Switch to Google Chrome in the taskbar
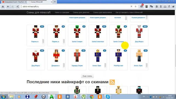 (x=92, y=97)
